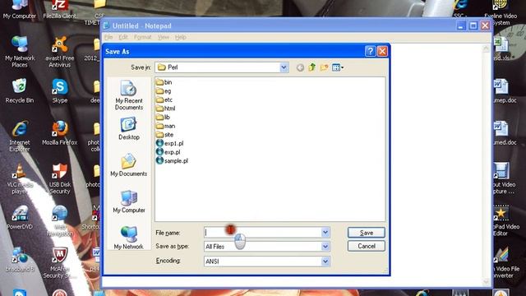
Task: Select the lib folder
Action: click(x=164, y=117)
